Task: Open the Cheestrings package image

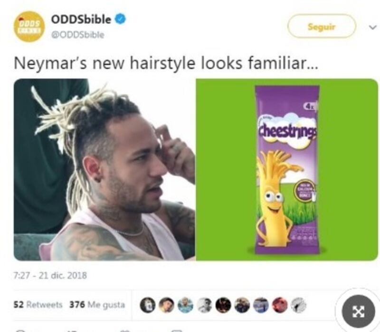Action: pos(287,170)
